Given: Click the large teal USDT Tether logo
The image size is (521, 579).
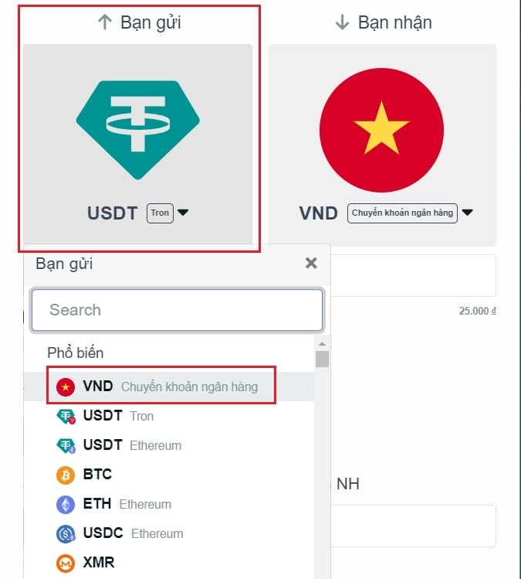Looking at the screenshot, I should [x=138, y=130].
